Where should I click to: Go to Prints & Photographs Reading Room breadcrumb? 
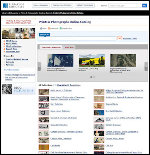pyautogui.click(x=36, y=13)
